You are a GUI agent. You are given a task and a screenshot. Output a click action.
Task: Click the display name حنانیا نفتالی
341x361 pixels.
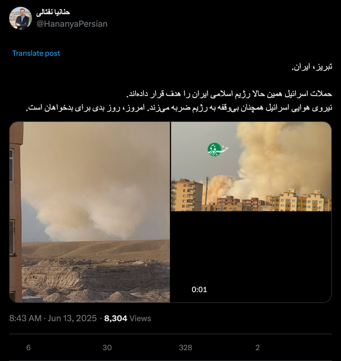point(53,12)
